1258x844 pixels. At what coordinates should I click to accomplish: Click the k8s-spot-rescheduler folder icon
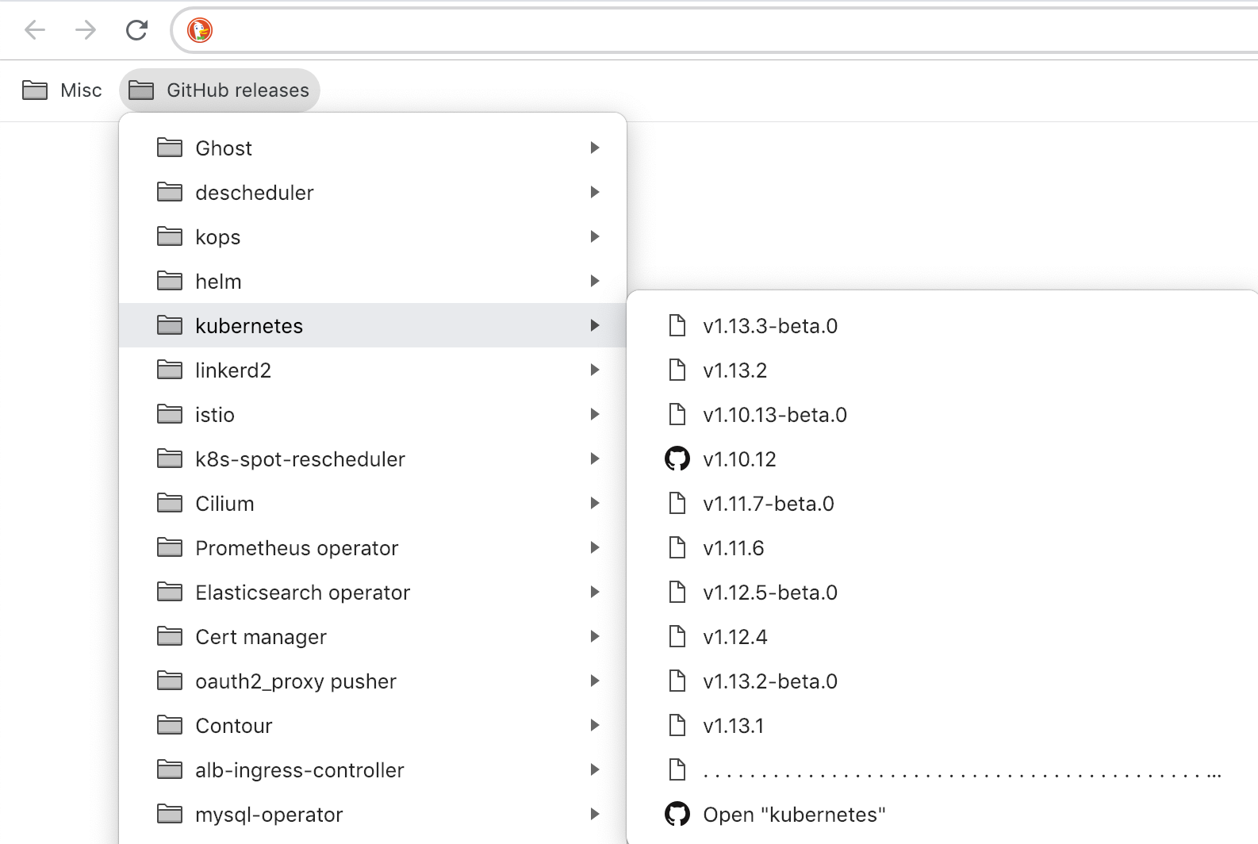point(170,458)
